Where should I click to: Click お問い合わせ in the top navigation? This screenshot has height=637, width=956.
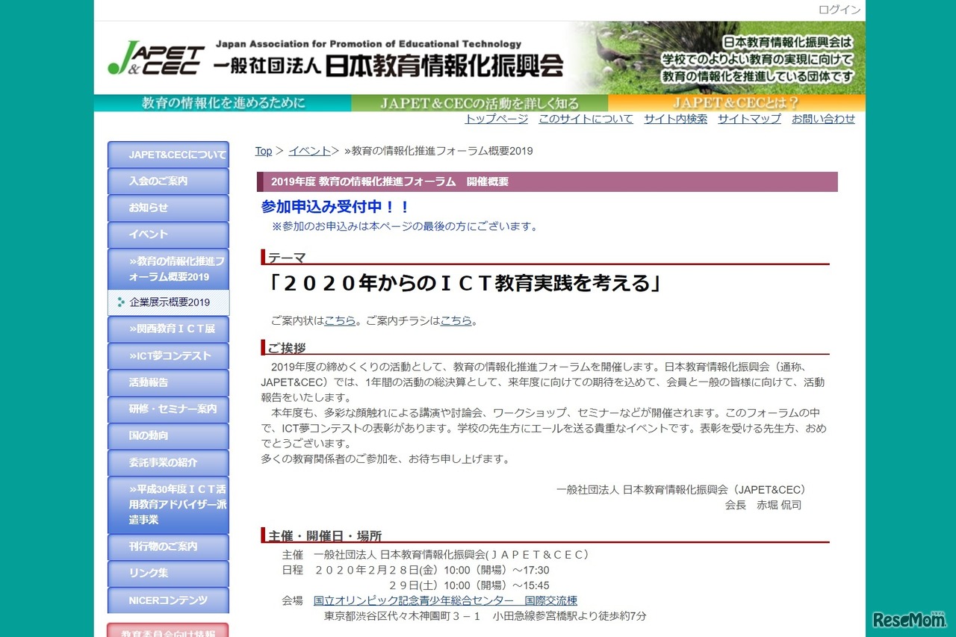point(822,119)
